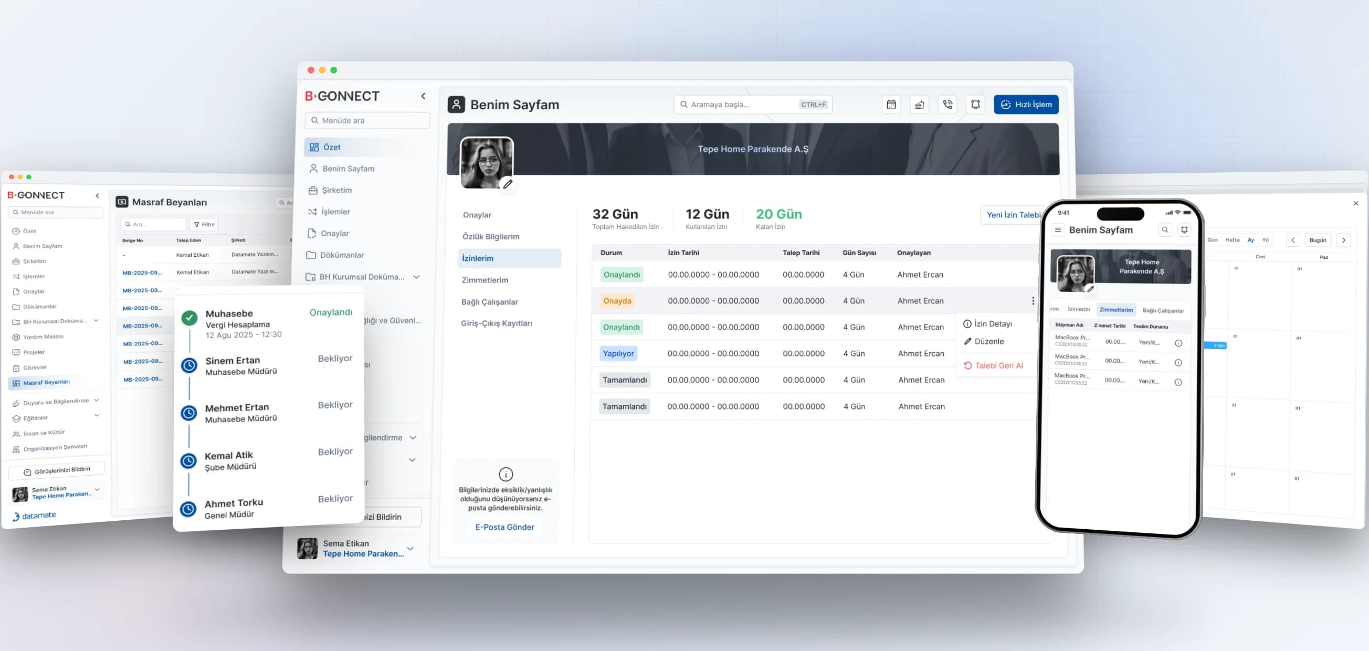Screen dimensions: 1369x651
Task: Open the Filtre button in Masraf Beyanları
Action: tap(205, 224)
